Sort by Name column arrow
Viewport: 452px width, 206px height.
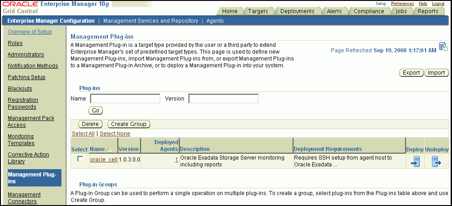pyautogui.click(x=109, y=149)
